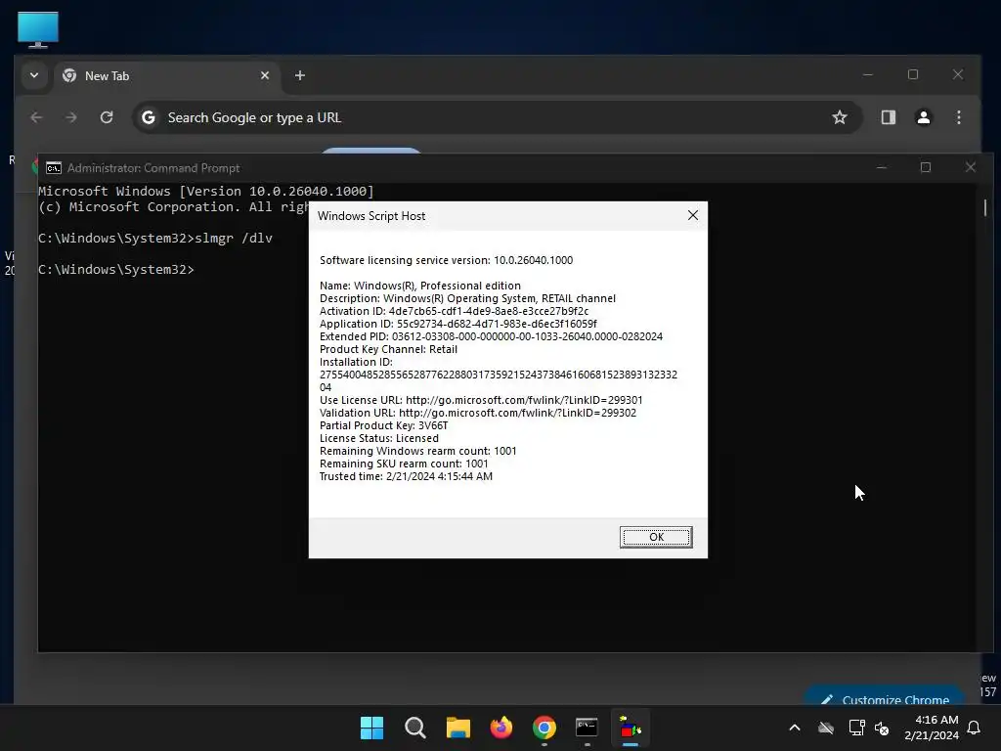The height and width of the screenshot is (751, 1001).
Task: Reload the page in Chrome
Action: pos(107,117)
